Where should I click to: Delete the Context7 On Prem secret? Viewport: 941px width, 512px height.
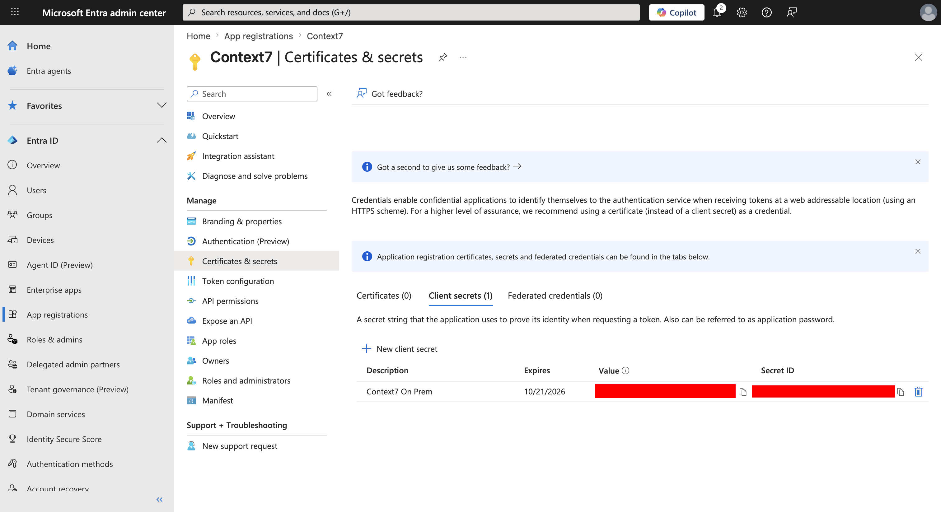click(x=918, y=392)
